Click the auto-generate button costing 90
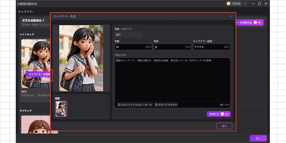Viewport: 286px width, 143px height. tap(250, 23)
